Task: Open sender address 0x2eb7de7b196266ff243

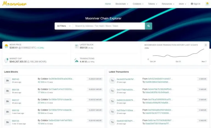Action: 160,89
